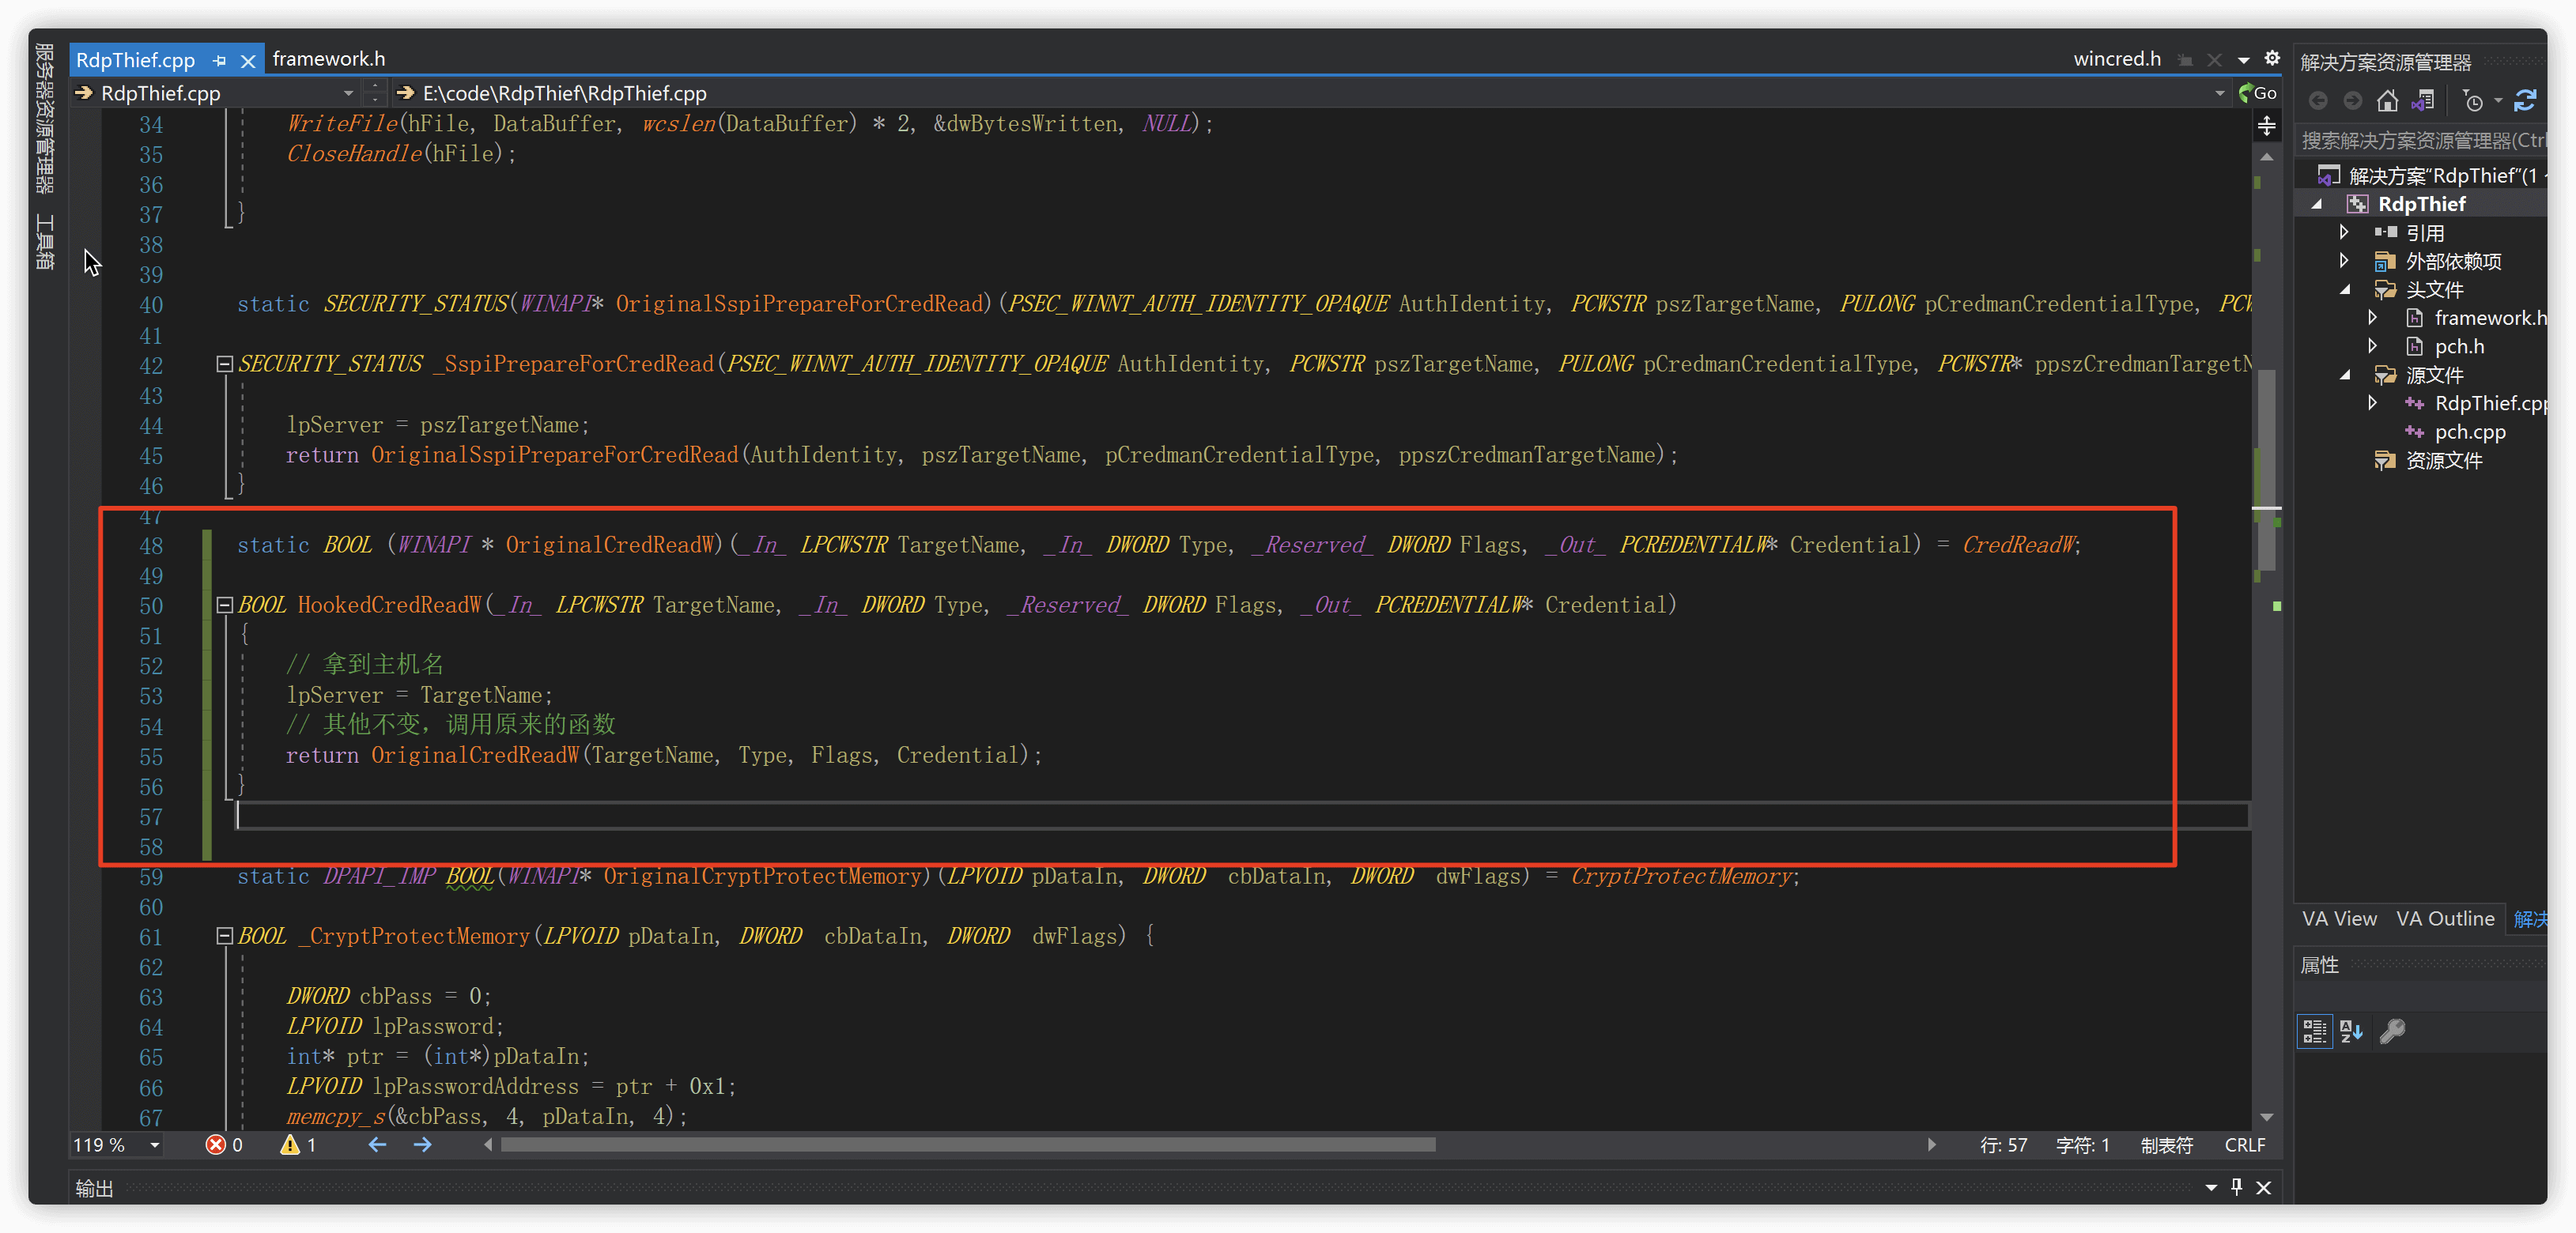
Task: Click the Home icon in Solution Explorer
Action: (2387, 101)
